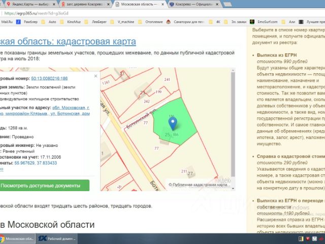This screenshot has width=325, height=244.
Task: Click the white system tray icon
Action: point(314,239)
